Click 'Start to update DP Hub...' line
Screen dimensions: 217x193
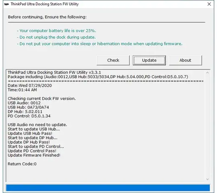tap(33, 138)
